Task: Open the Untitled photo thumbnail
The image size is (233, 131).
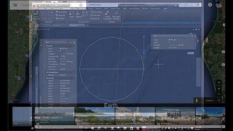Action: pyautogui.click(x=175, y=116)
